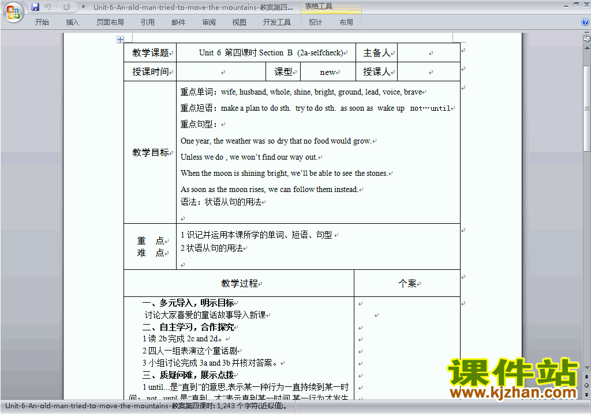Minimize the Word window
This screenshot has width=591, height=414.
coord(566,5)
